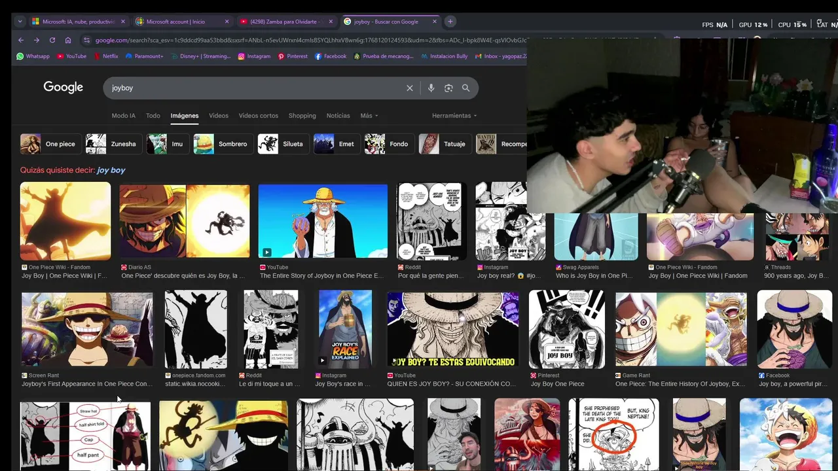Open 'Te estas equivocando' YouTube thumbnail
The width and height of the screenshot is (838, 471).
[452, 329]
